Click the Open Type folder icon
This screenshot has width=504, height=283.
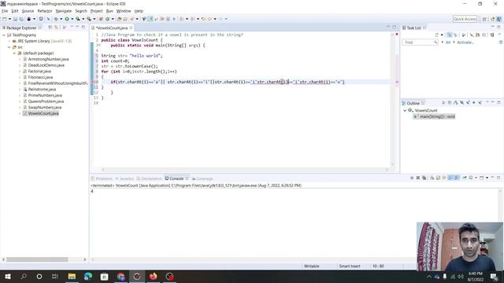click(119, 19)
